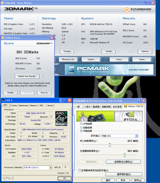The width and height of the screenshot is (160, 183).
Task: Click help question mark button in NVIDIA dialog
Action: [139, 101]
